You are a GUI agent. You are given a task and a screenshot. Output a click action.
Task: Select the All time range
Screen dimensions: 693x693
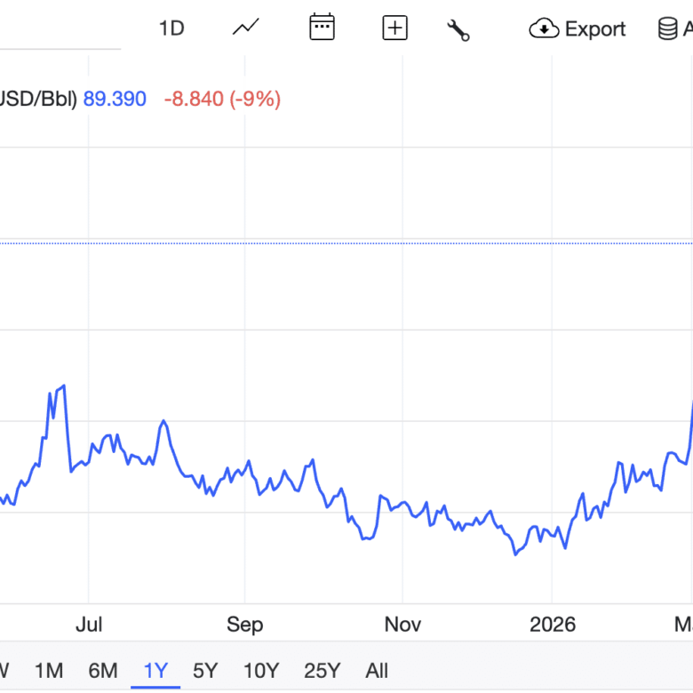(x=377, y=670)
